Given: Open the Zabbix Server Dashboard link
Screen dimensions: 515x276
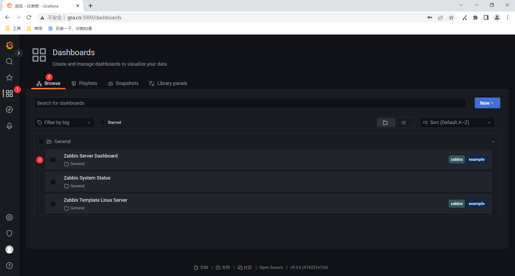Looking at the screenshot, I should 91,156.
